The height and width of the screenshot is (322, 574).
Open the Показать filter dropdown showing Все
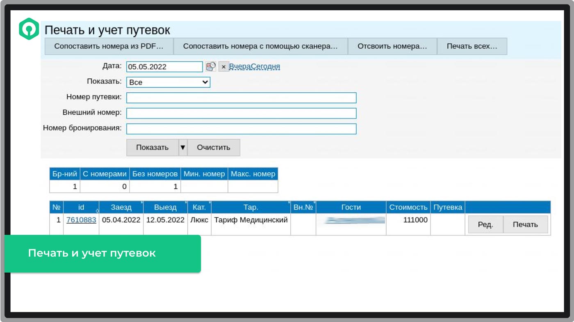tap(168, 82)
